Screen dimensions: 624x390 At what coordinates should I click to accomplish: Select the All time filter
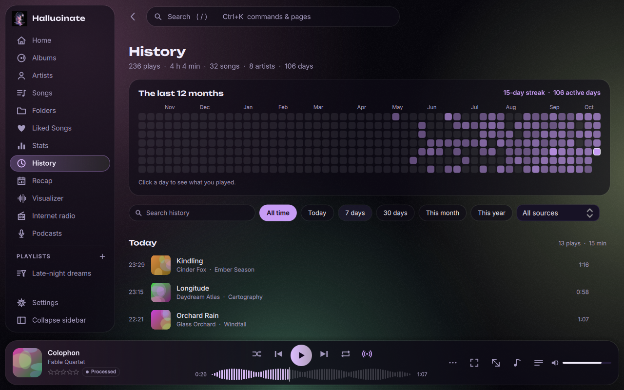278,213
